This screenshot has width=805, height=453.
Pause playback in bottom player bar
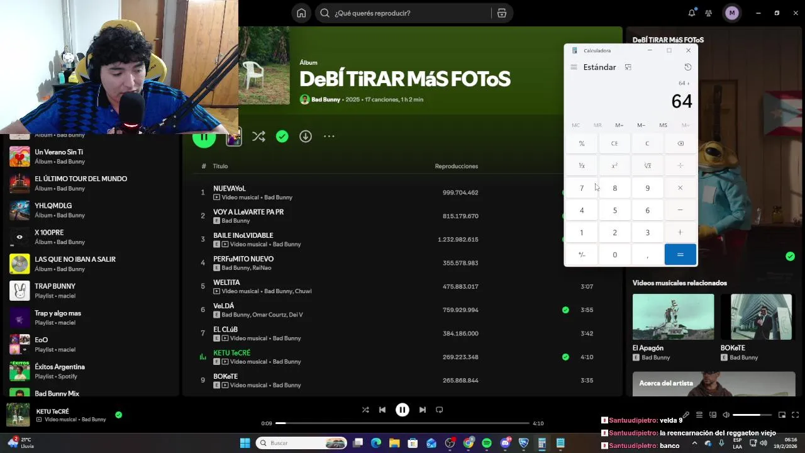(x=402, y=410)
